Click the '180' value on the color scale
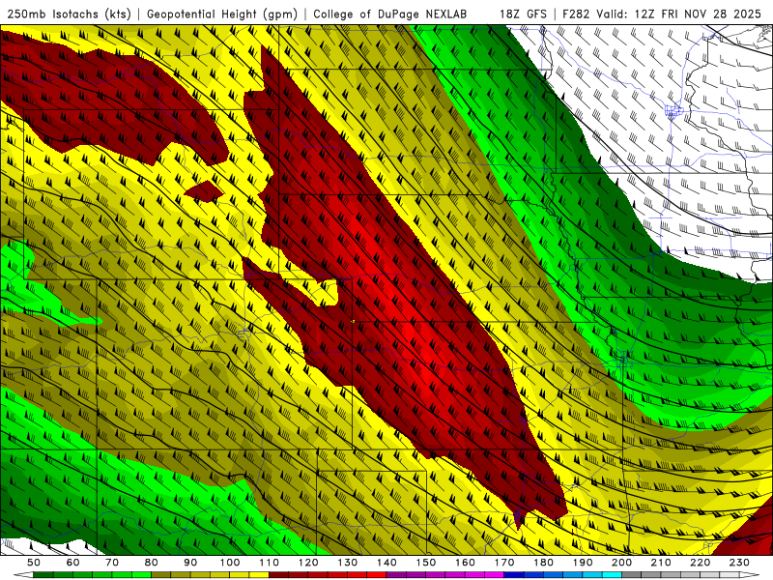773x580 pixels. pyautogui.click(x=544, y=563)
